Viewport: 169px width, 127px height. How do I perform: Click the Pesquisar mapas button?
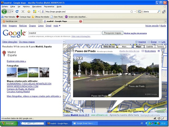pos(113,33)
